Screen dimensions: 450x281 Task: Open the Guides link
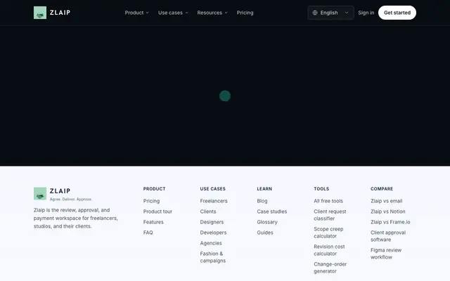click(265, 233)
